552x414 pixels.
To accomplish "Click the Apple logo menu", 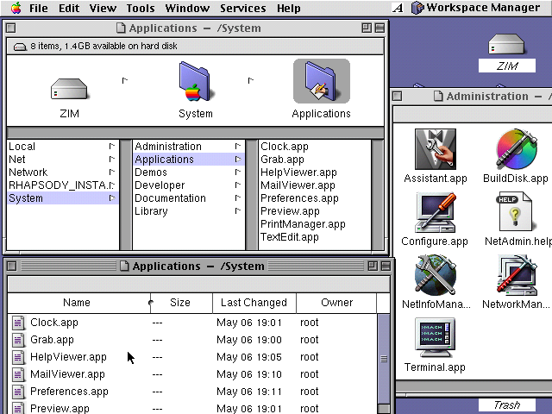I will pyautogui.click(x=16, y=8).
